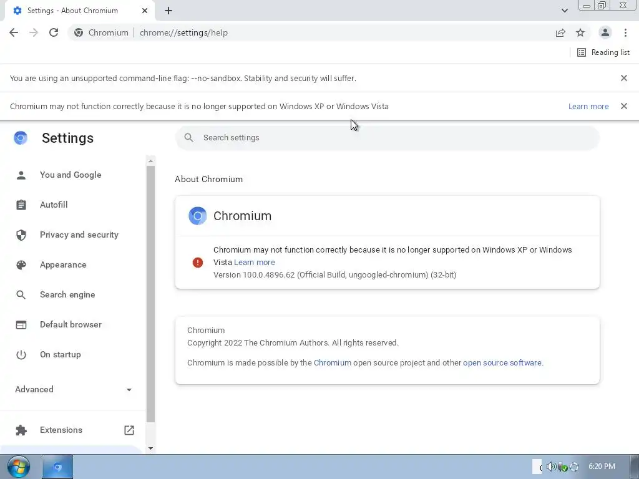Click the Chromium taskbar button
The image size is (639, 479).
click(x=57, y=467)
